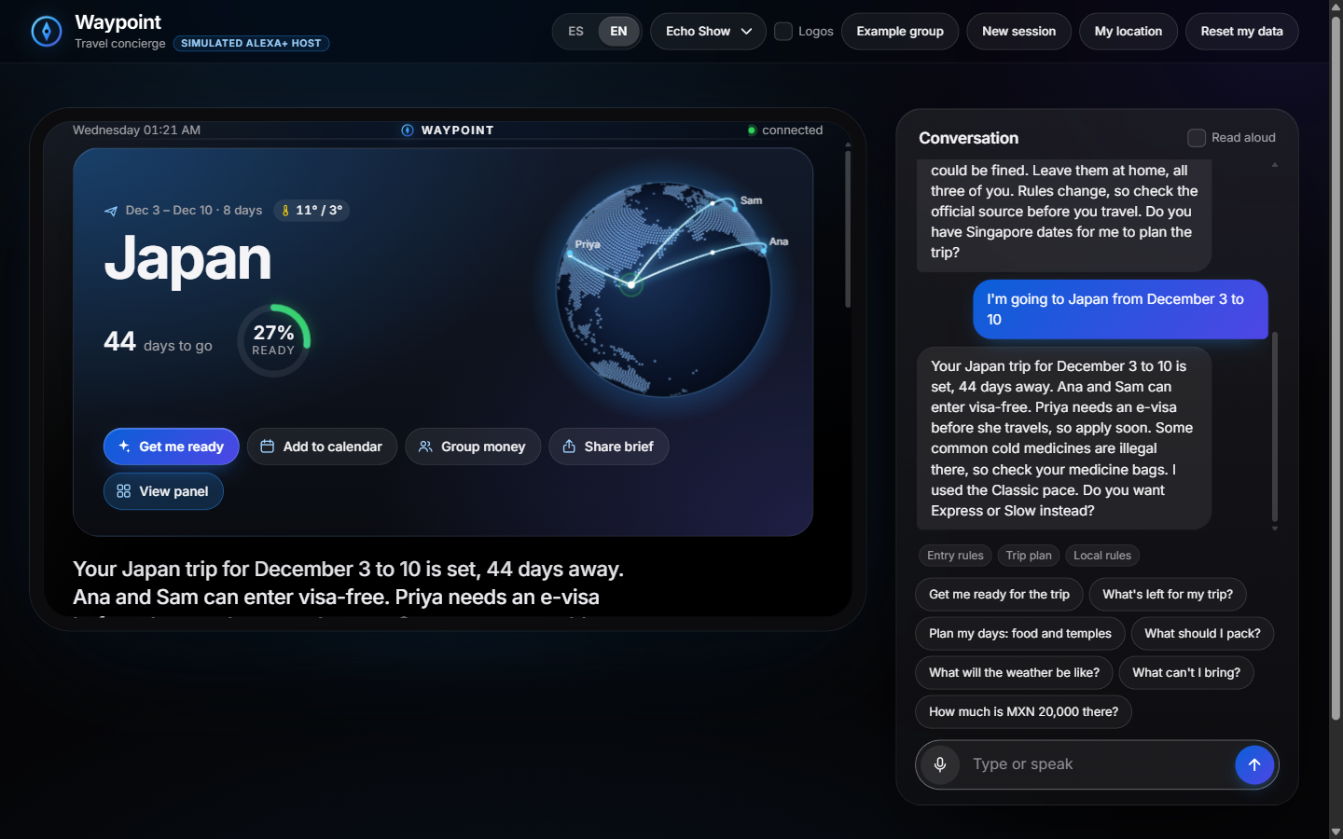Click the Sam label on the globe
Image resolution: width=1343 pixels, height=839 pixels.
[x=751, y=200]
